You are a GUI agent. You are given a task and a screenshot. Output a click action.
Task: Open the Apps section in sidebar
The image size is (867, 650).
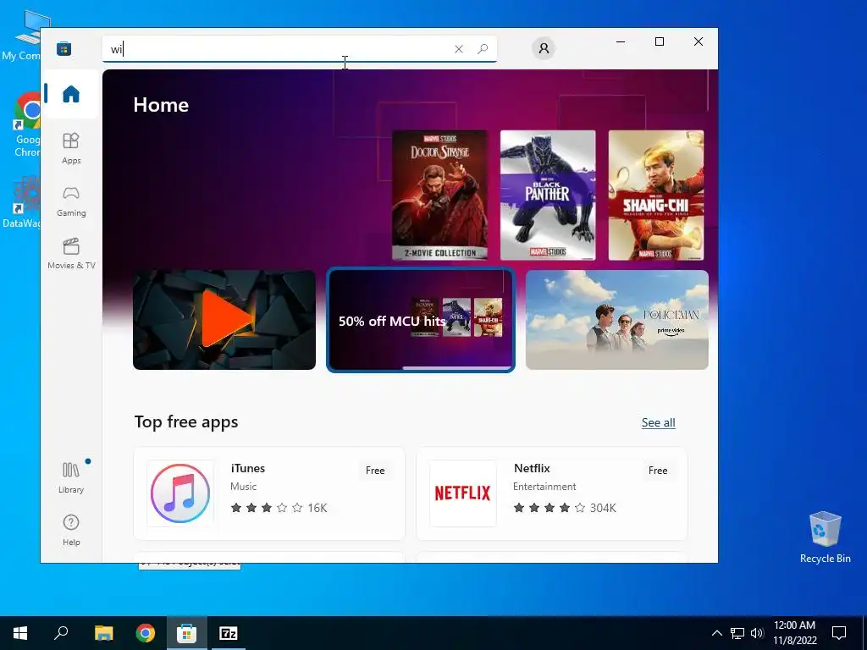click(x=71, y=148)
